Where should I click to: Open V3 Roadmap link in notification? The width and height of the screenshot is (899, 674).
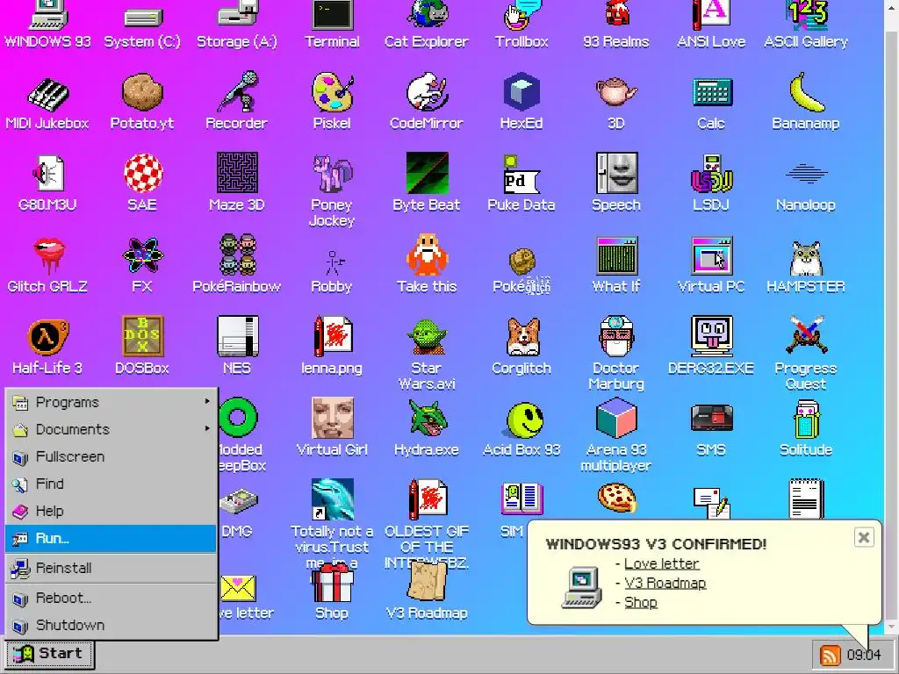tap(665, 583)
